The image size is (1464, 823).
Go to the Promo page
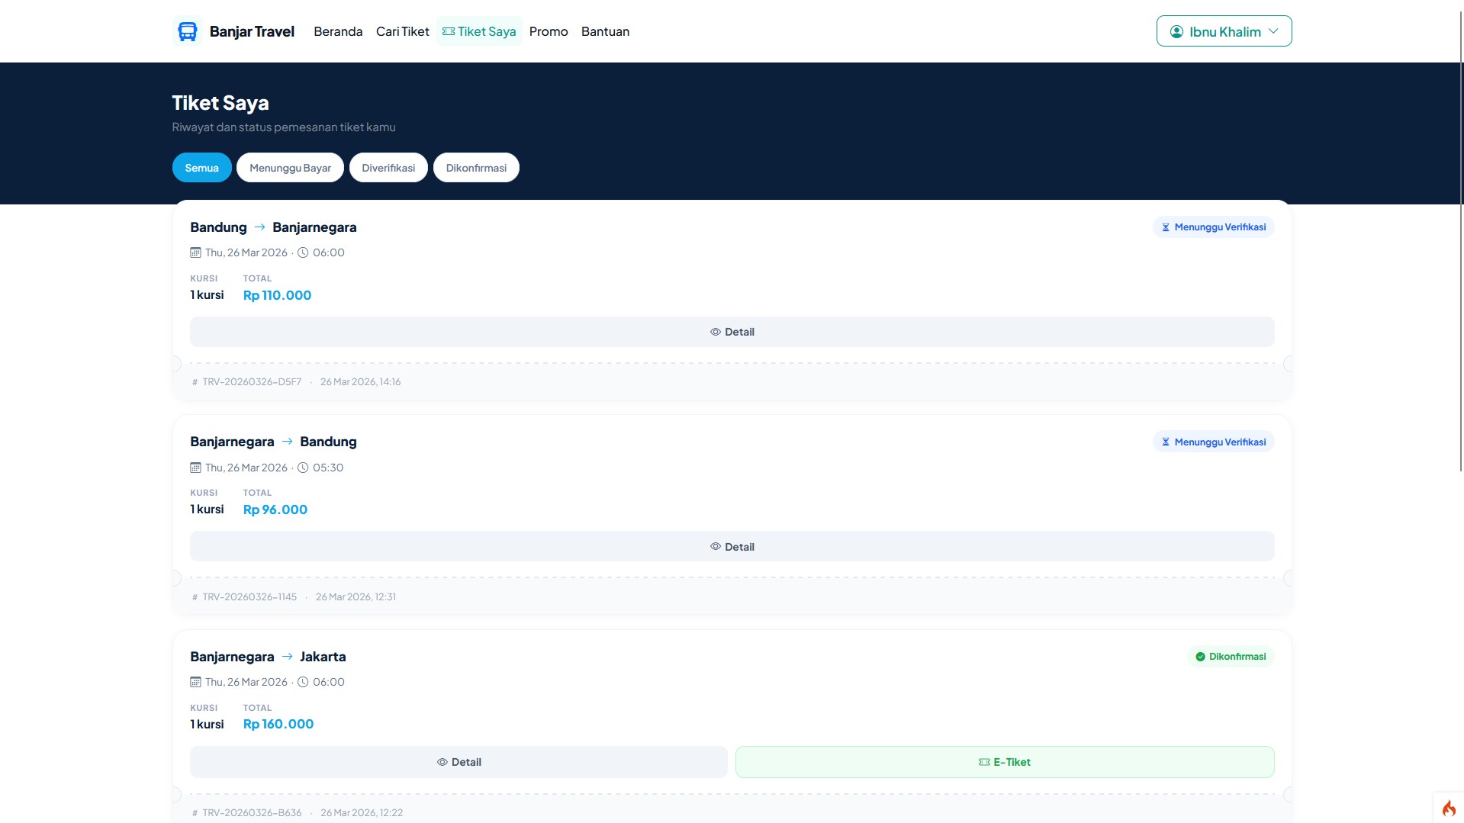click(548, 31)
